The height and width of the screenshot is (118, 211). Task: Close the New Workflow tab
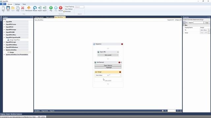pos(64,17)
